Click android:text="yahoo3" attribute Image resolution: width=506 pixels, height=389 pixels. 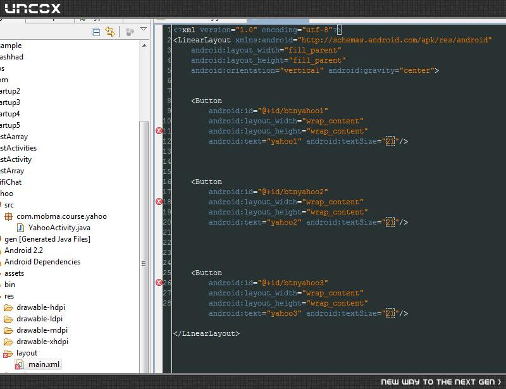(x=255, y=313)
